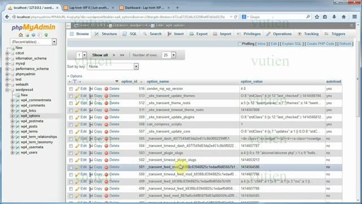Click the pencil Edit icon for row 516
Viewport: 362px width, 204px height.
(x=77, y=89)
